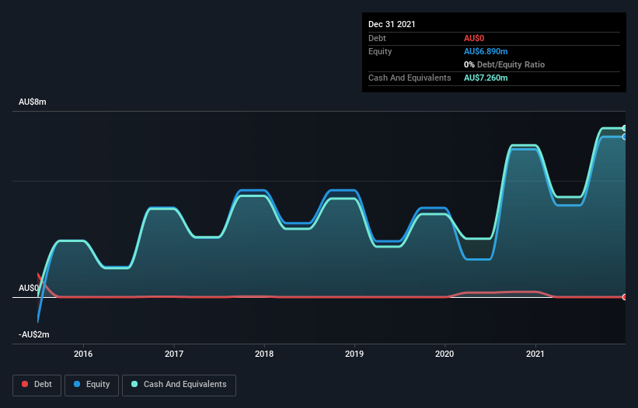Click the 2018 x-axis label
Screen dimensions: 638x408
[264, 354]
